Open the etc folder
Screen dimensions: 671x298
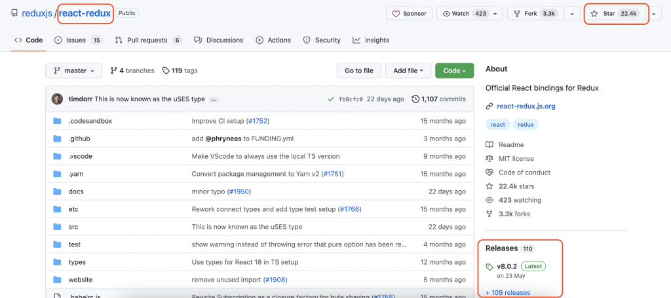tap(73, 209)
